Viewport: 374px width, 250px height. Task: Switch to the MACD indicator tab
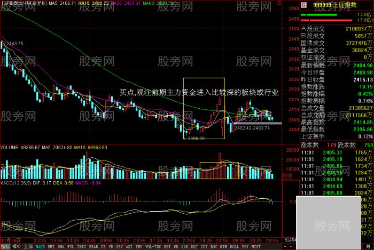(x=40, y=247)
